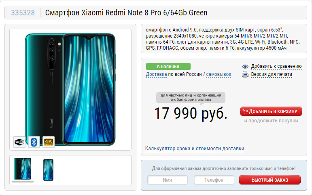Click the cart icon in the red button
The height and width of the screenshot is (195, 312).
(x=245, y=111)
